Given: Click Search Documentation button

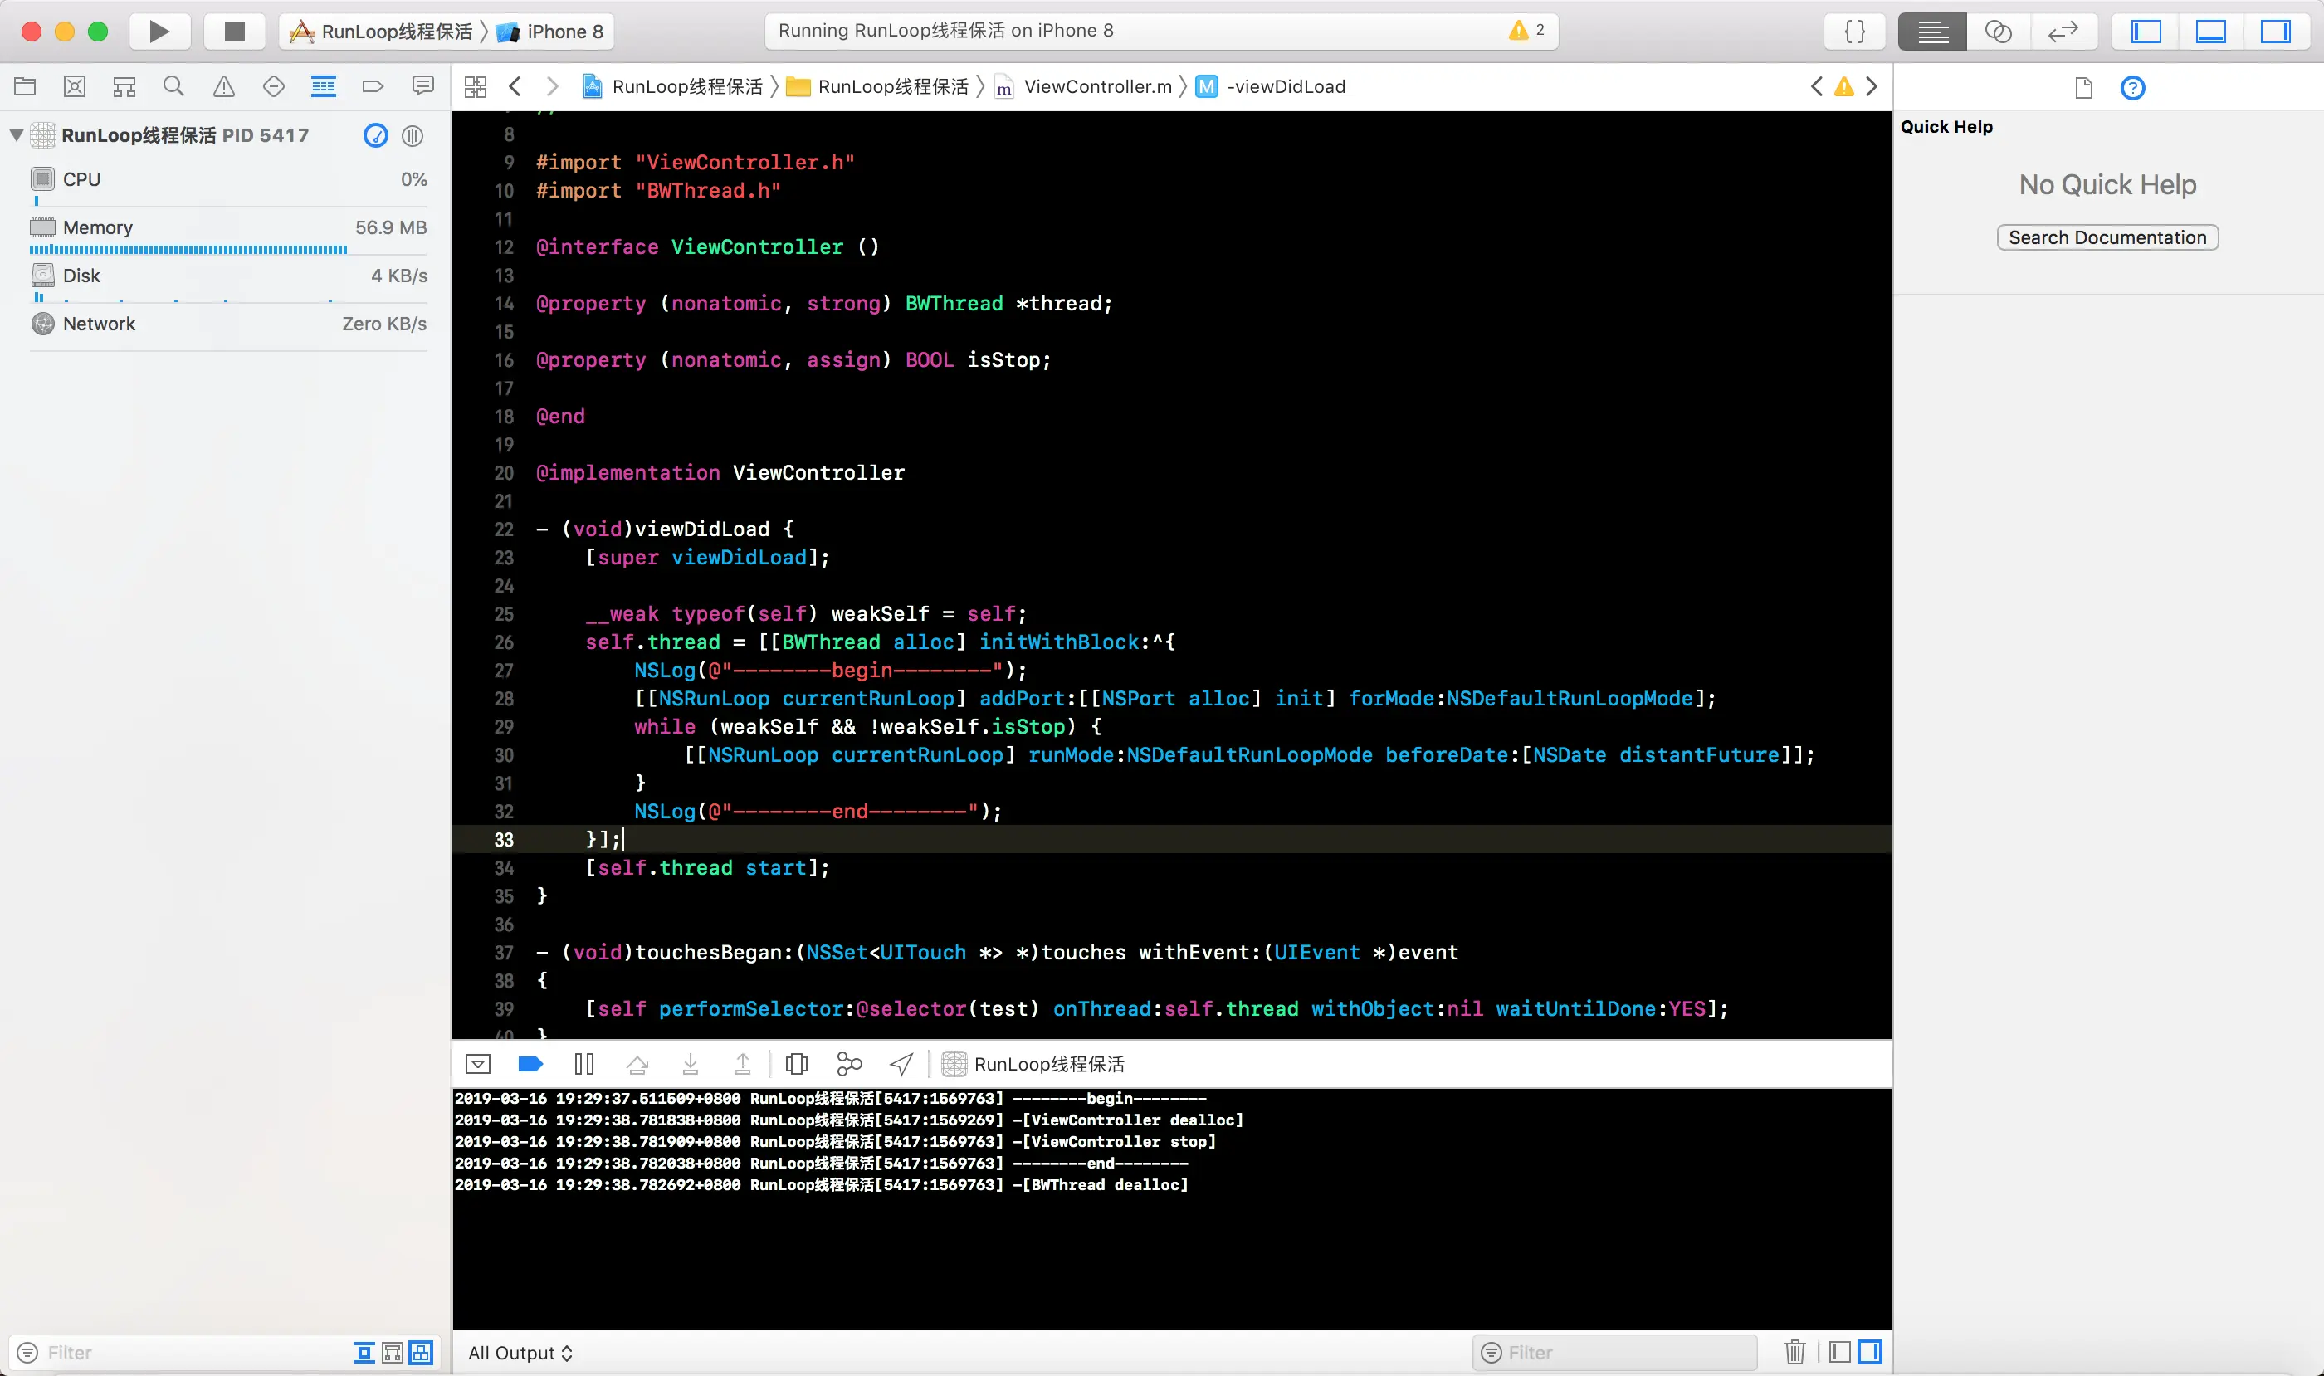Looking at the screenshot, I should click(x=2106, y=237).
